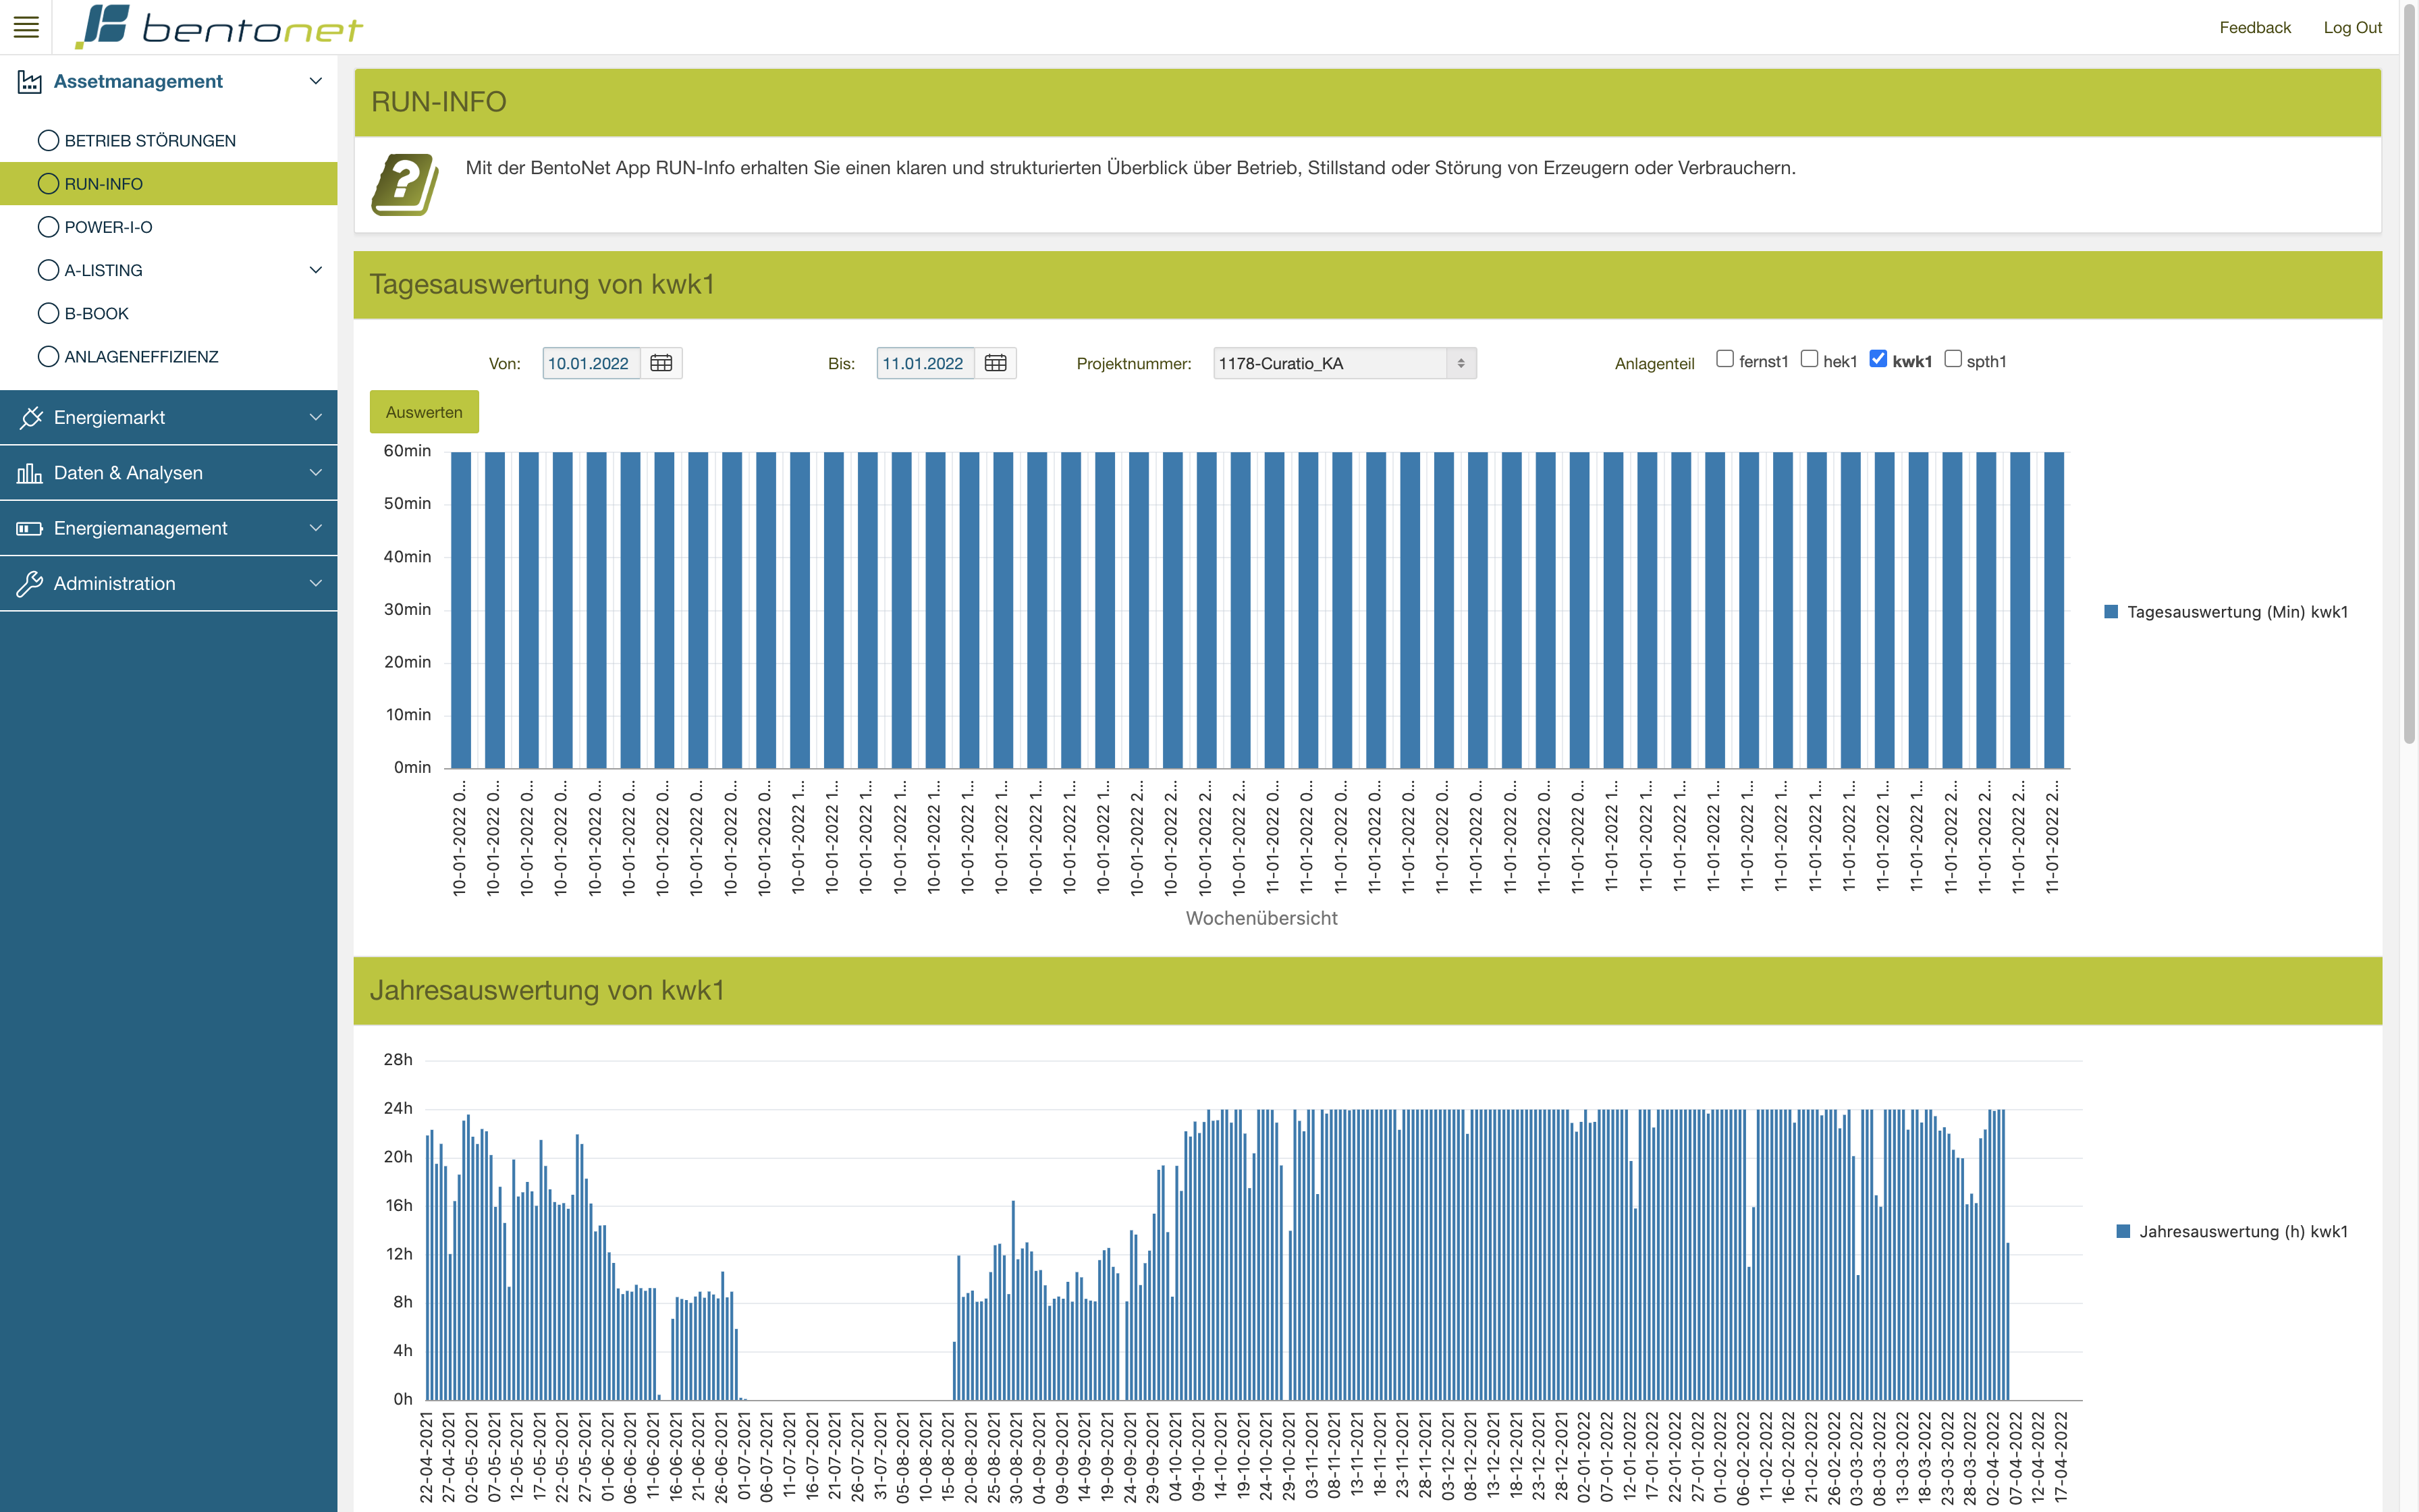Uncheck the kwk1 checkbox
The height and width of the screenshot is (1512, 2419).
[x=1877, y=359]
